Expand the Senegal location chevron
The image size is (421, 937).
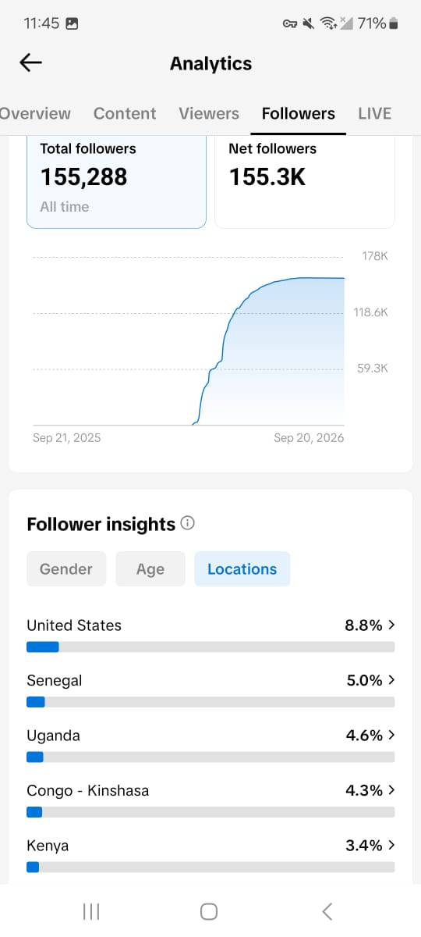click(x=391, y=680)
